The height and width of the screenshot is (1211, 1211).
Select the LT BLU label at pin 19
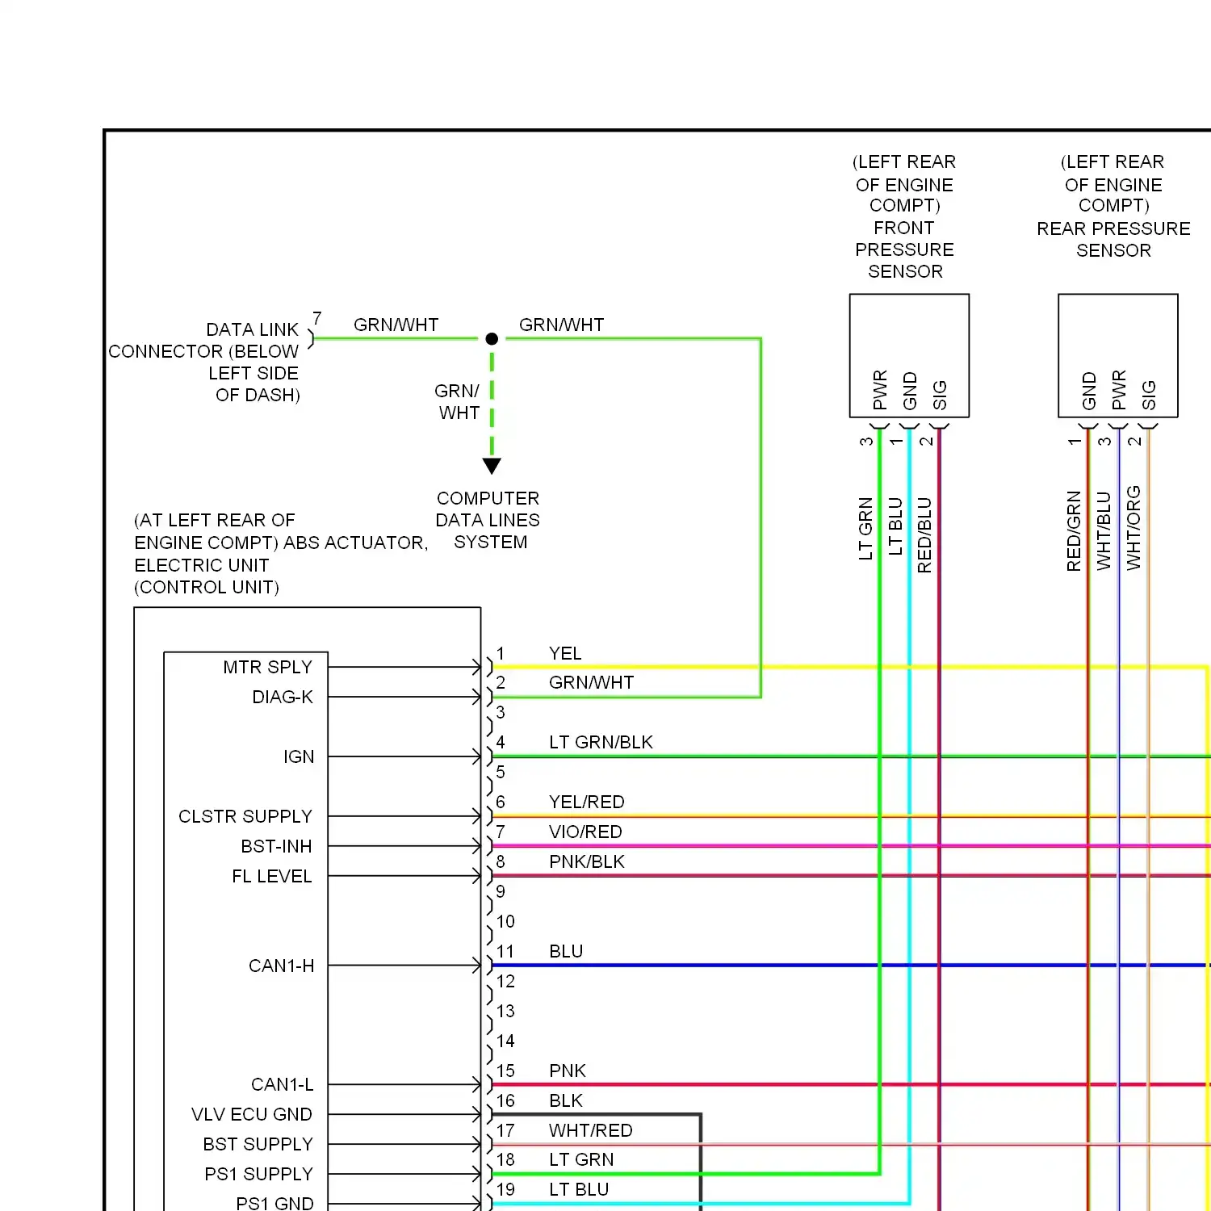tap(579, 1189)
